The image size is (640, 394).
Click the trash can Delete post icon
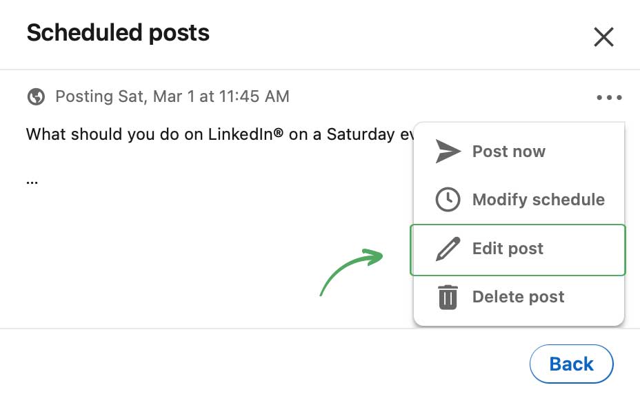448,297
